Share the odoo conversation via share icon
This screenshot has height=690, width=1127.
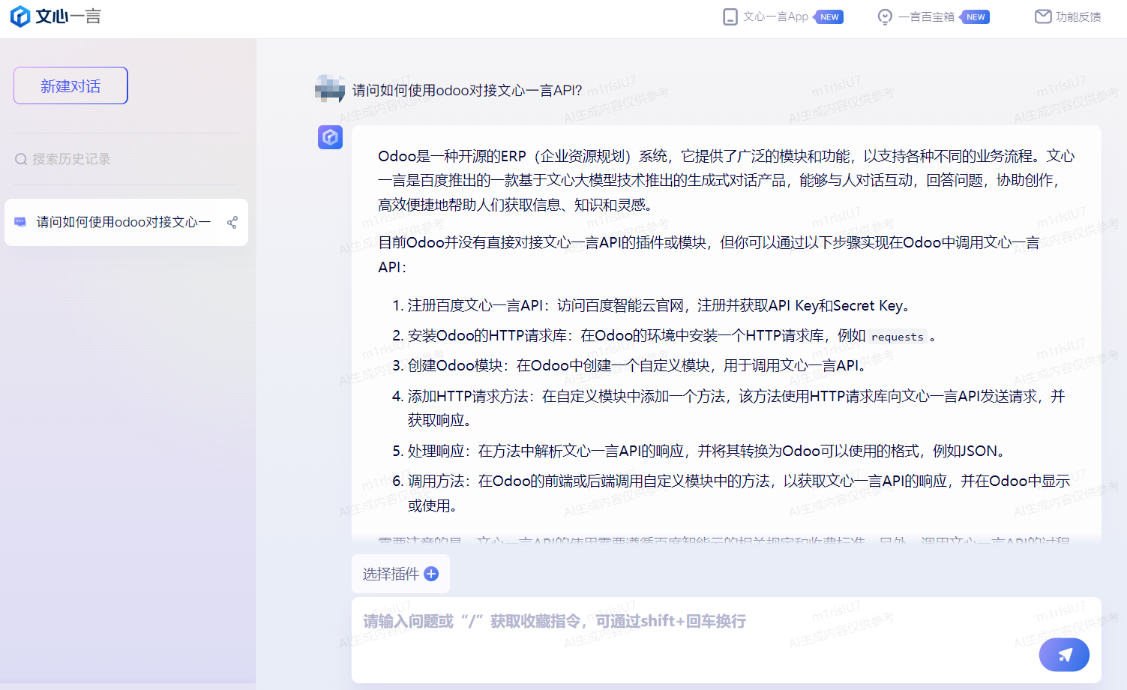coord(232,222)
